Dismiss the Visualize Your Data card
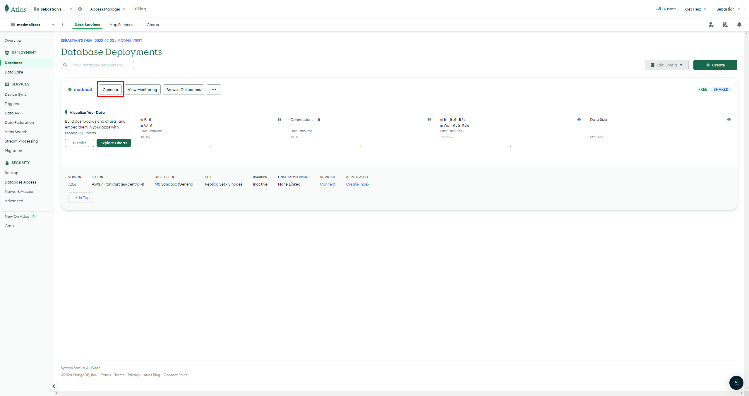 80,143
